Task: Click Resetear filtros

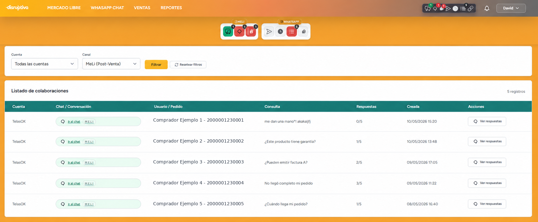Action: (x=188, y=65)
